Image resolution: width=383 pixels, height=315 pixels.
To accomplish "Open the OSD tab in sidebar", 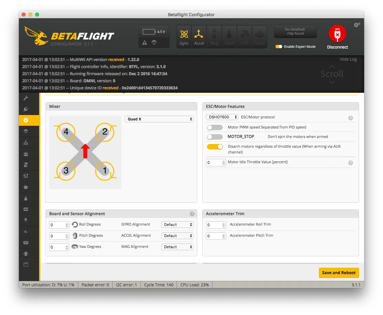I will [x=26, y=209].
